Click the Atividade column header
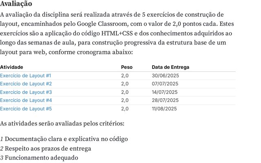Screen dimensions: 261x163 pos(12,67)
